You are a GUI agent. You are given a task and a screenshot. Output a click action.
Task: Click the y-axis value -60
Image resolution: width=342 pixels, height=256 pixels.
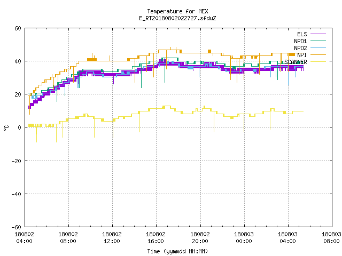[x=17, y=227]
